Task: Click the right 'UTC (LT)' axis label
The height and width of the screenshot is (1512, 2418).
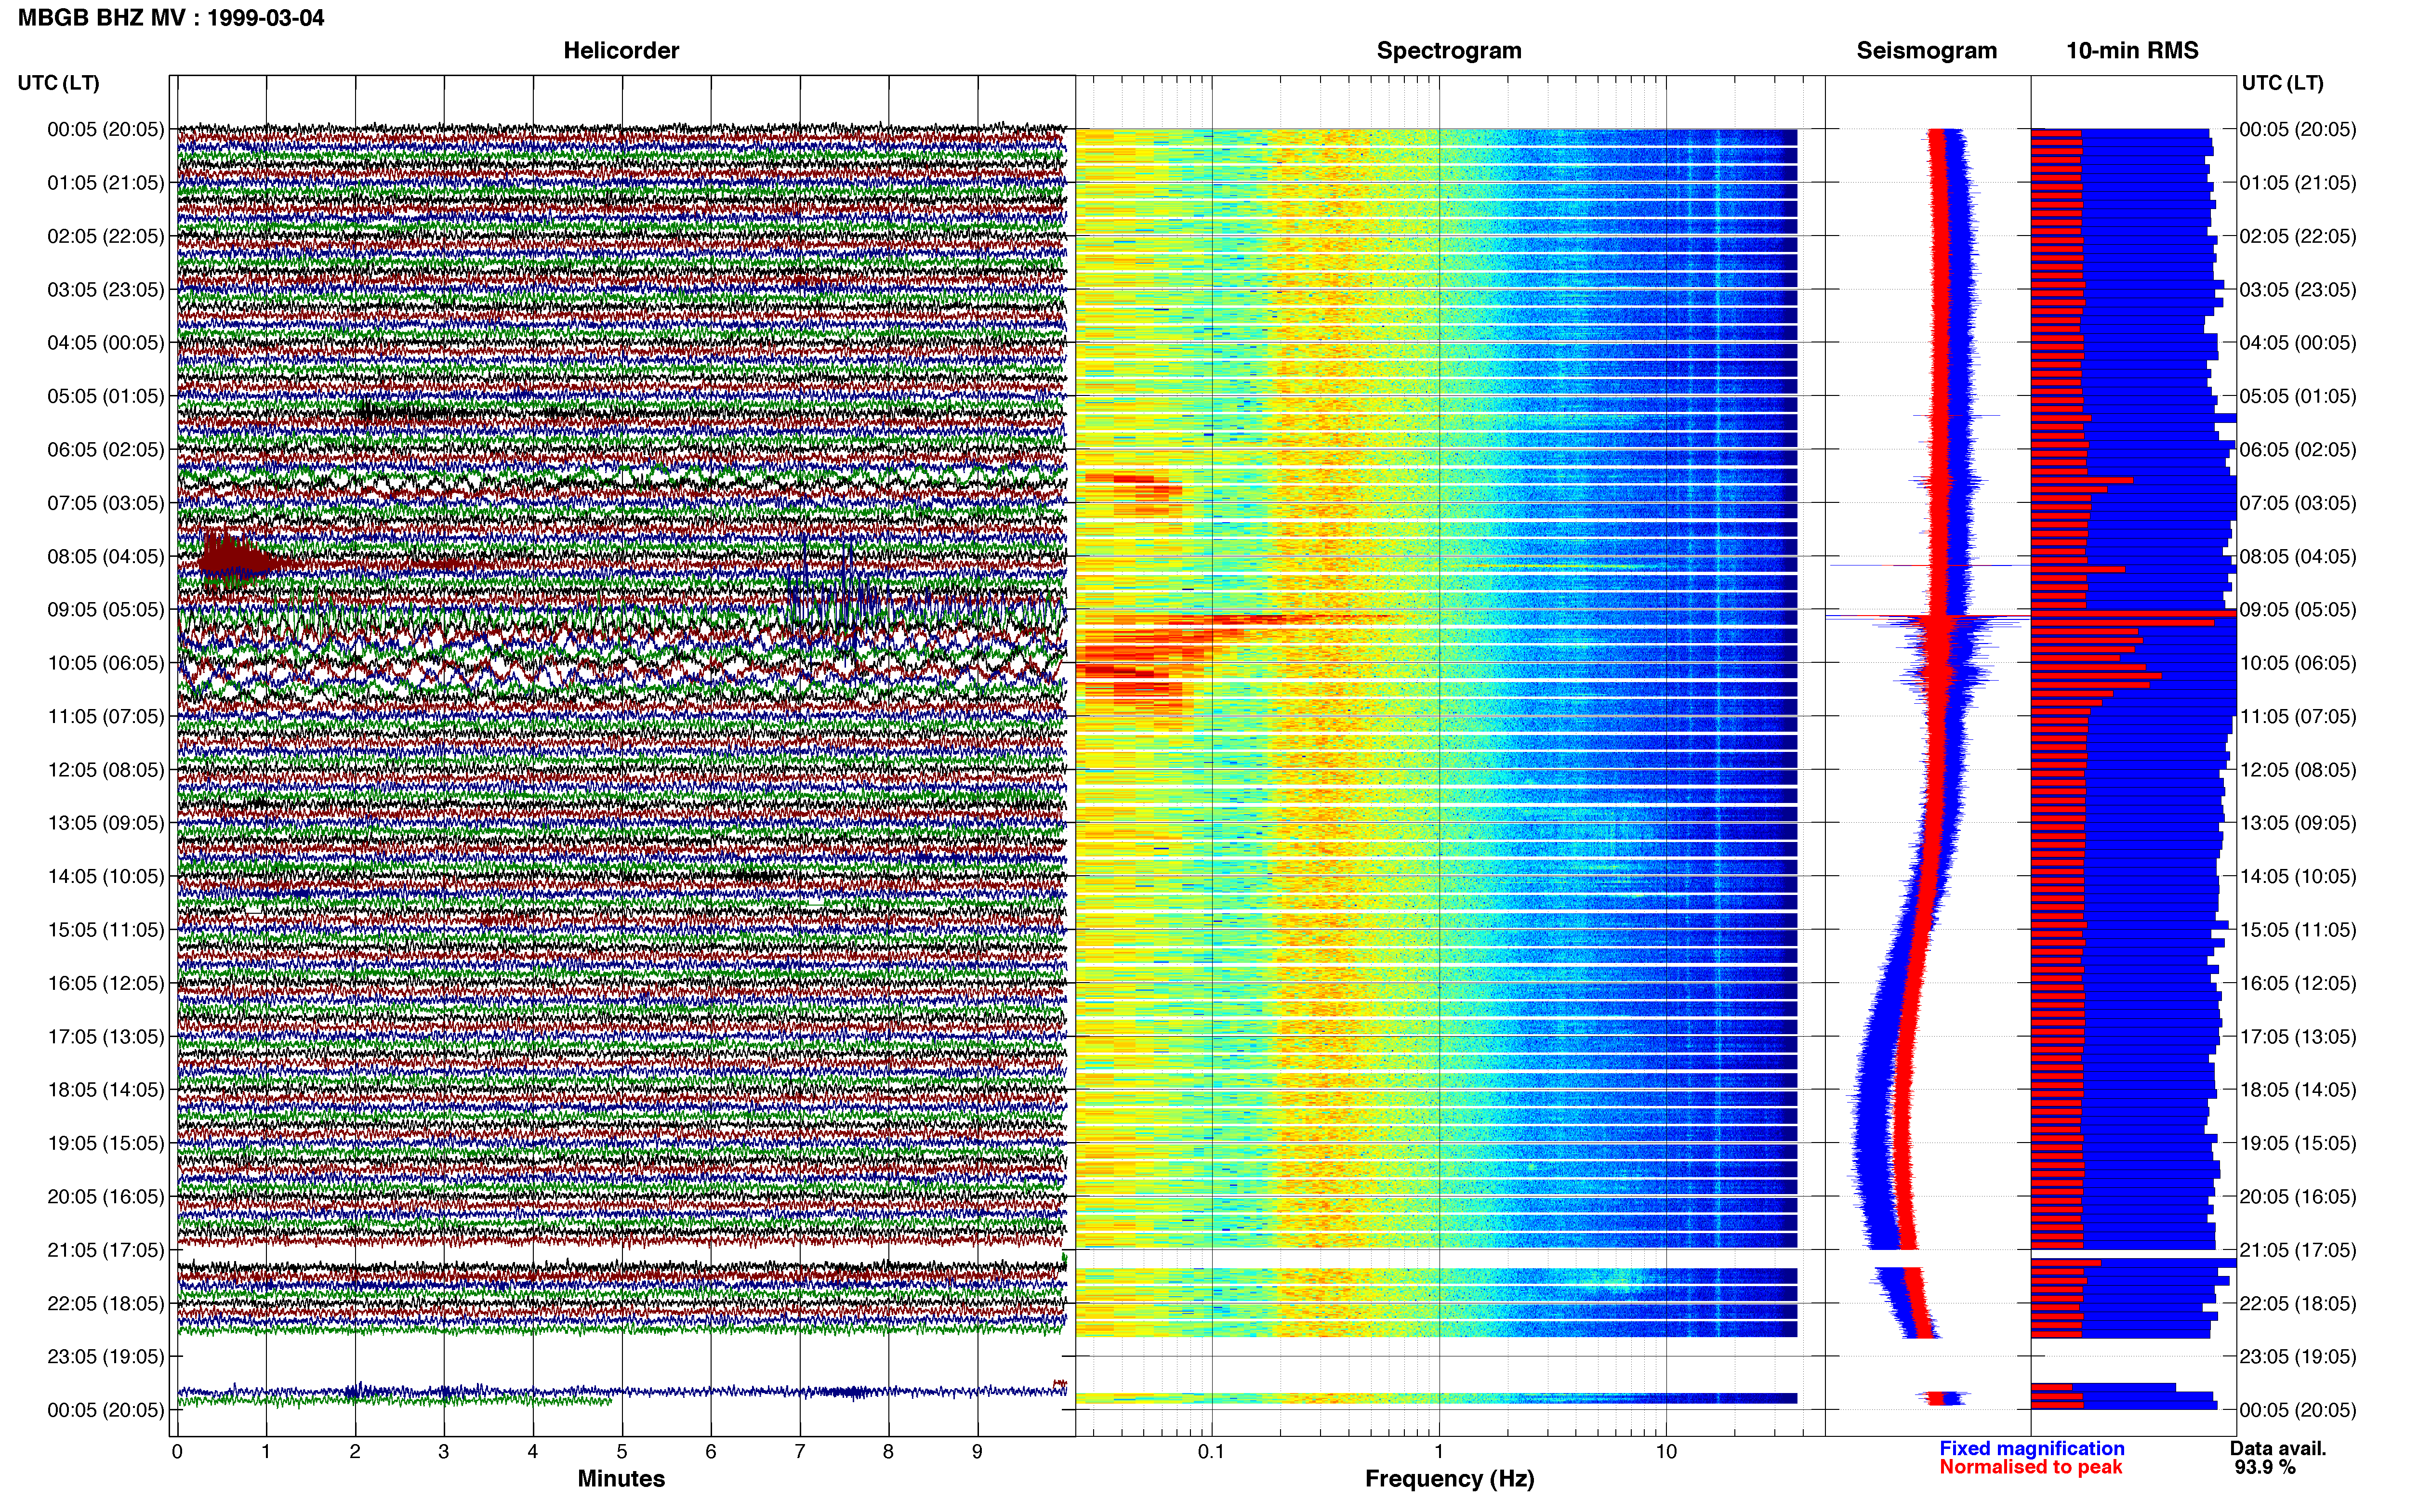Action: point(2282,83)
